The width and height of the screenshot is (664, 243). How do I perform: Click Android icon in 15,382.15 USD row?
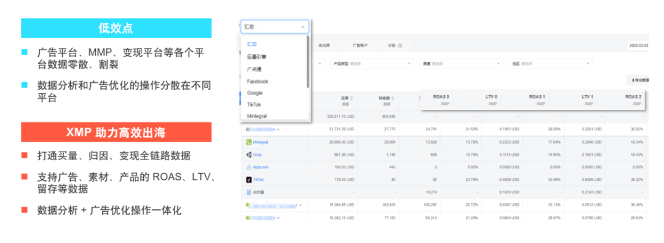pyautogui.click(x=247, y=218)
